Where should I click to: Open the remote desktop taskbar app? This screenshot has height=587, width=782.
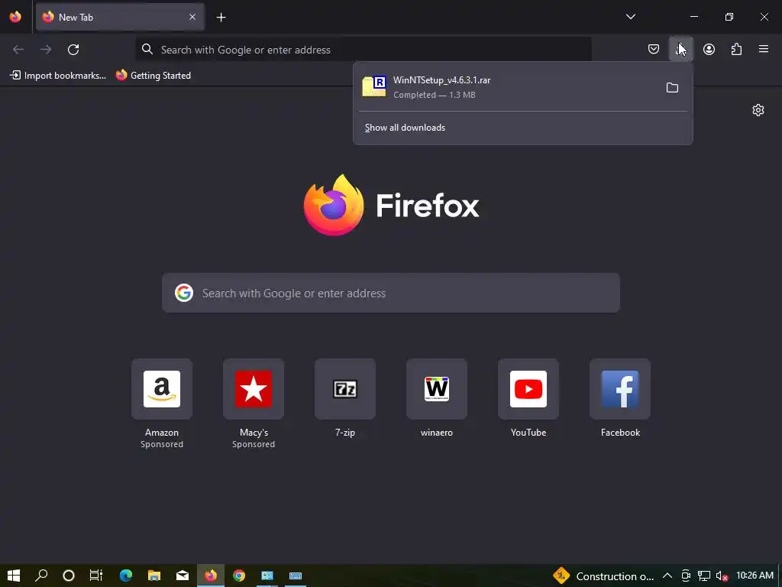click(267, 576)
